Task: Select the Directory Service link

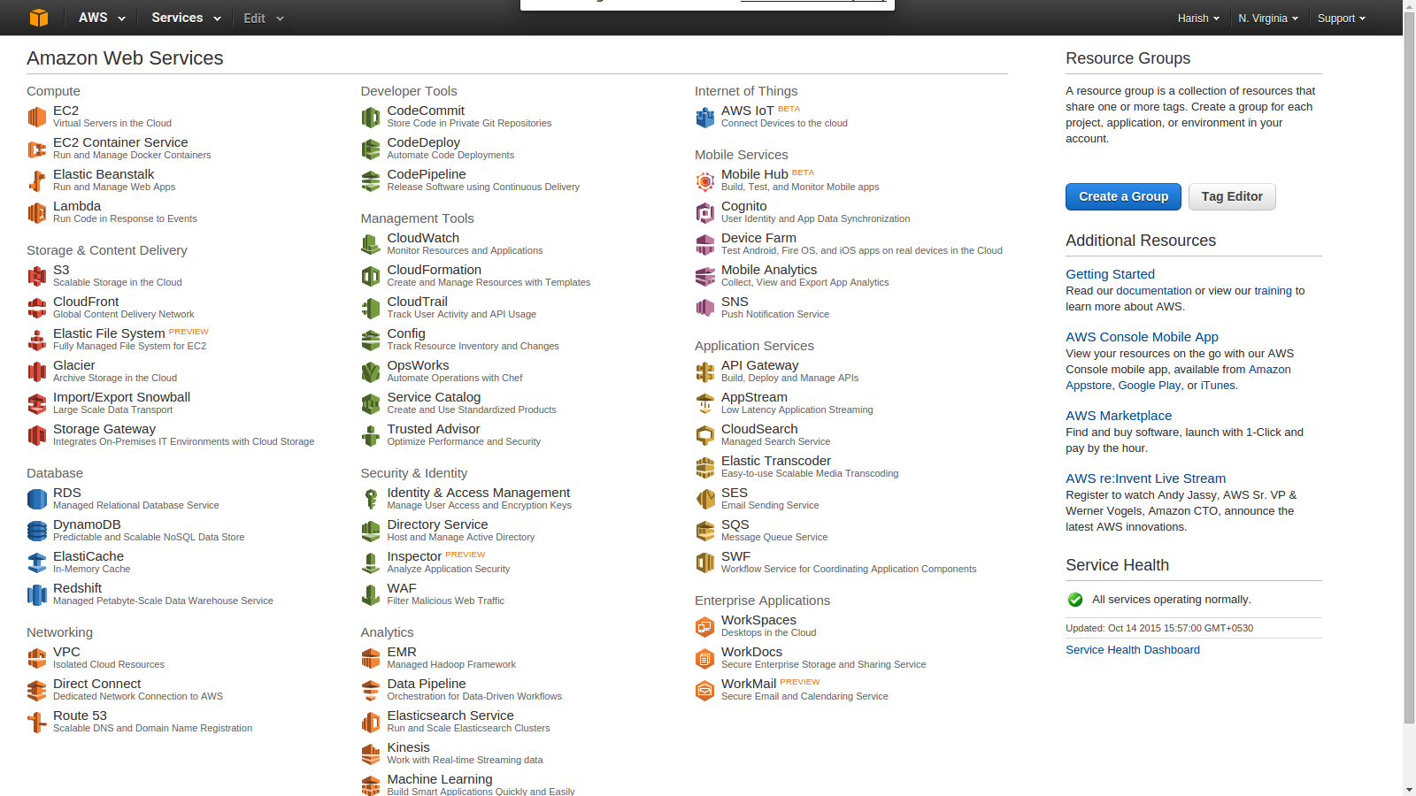Action: (x=437, y=524)
